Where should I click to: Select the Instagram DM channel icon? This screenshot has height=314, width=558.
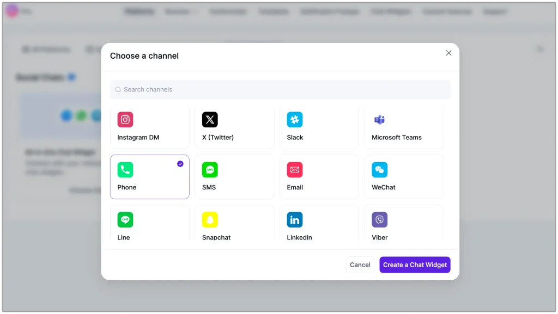click(125, 120)
